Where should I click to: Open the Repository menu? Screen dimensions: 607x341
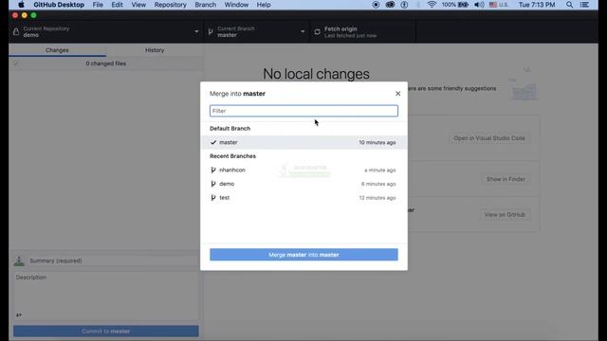click(x=171, y=5)
